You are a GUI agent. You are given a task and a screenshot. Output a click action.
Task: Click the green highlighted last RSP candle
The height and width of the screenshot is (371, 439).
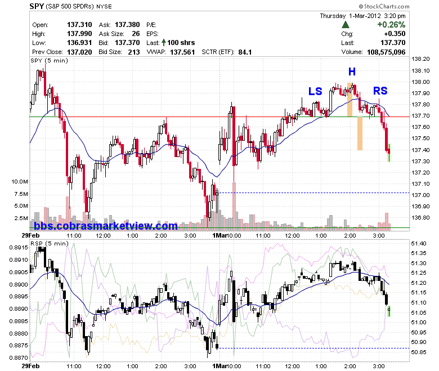click(389, 311)
